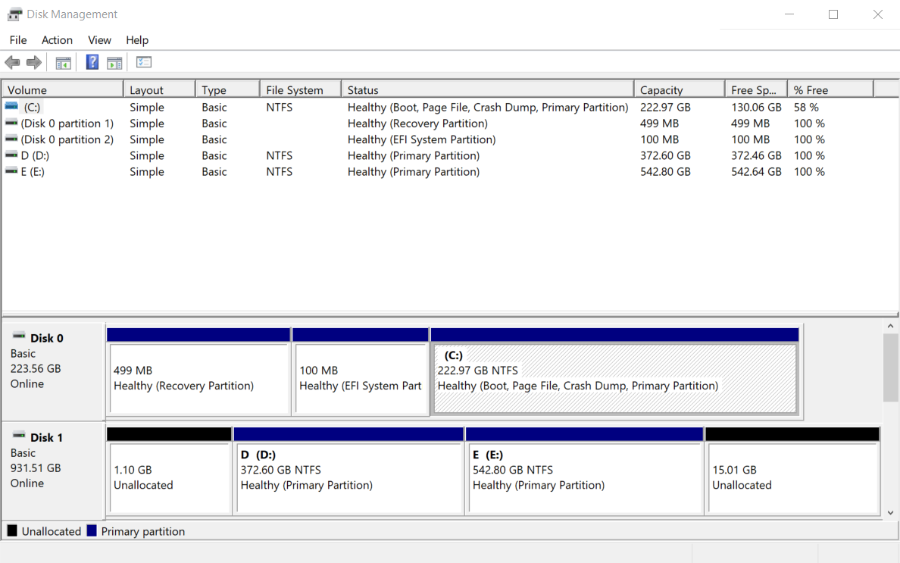Minimize the Disk Management window
Viewport: 900px width, 563px height.
point(789,14)
